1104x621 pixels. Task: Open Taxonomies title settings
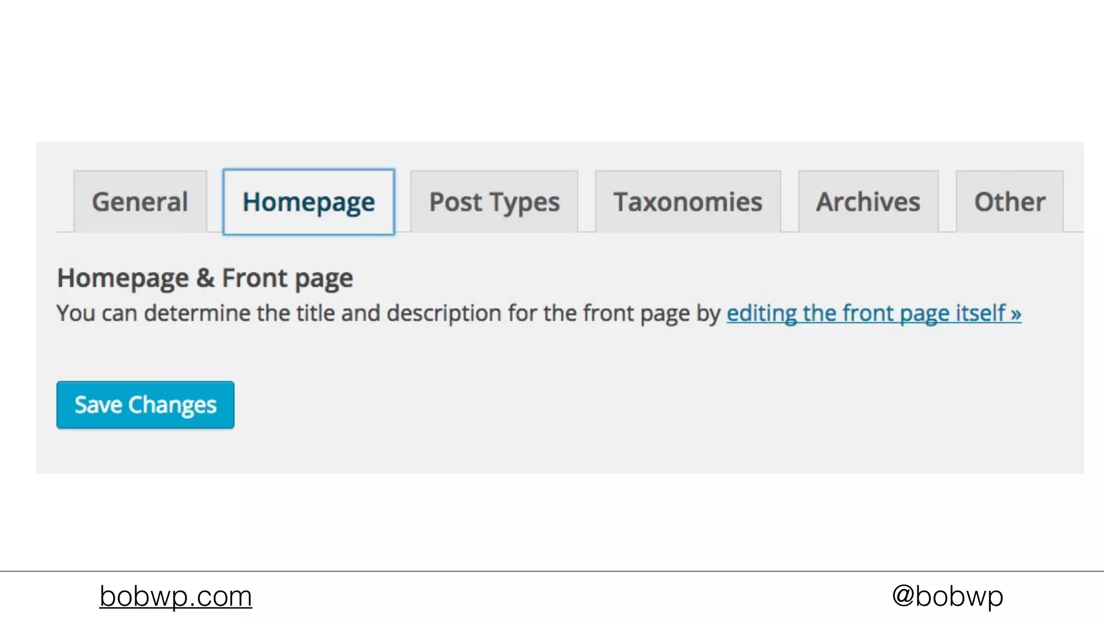688,202
